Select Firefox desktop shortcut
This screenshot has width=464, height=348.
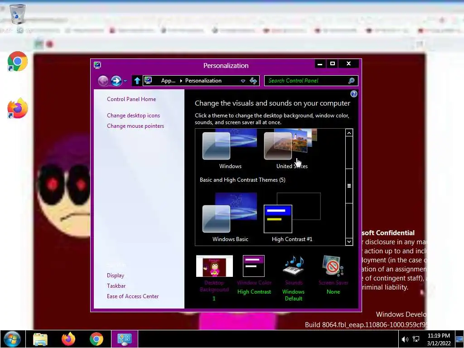tap(18, 108)
